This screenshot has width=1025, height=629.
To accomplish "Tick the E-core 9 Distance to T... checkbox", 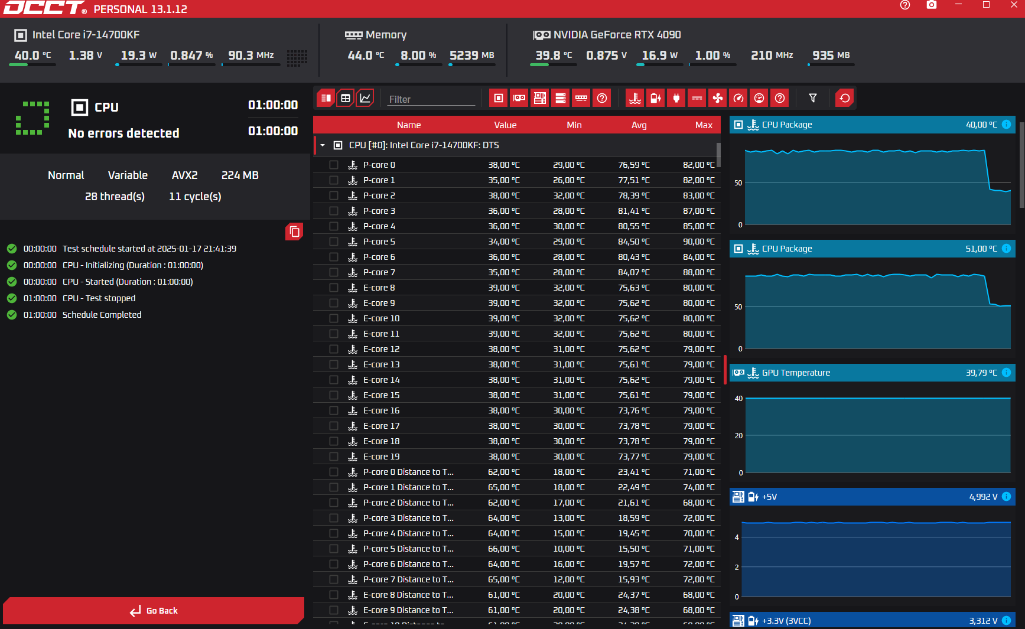I will coord(334,610).
